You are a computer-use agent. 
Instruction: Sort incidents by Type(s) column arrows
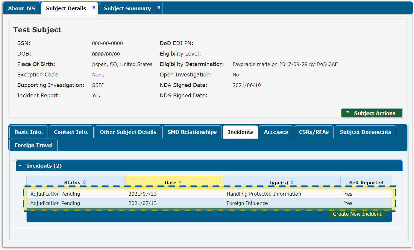292,182
